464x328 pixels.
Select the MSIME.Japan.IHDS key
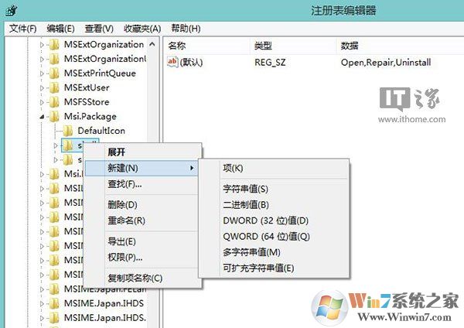click(104, 304)
